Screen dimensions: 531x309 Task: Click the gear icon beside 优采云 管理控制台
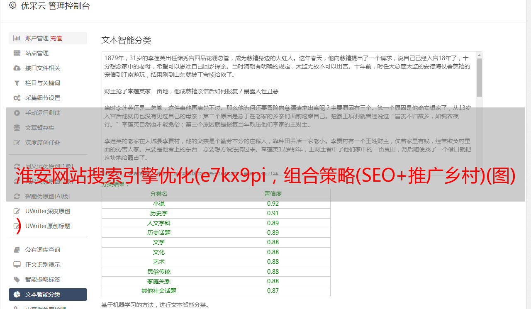tap(12, 5)
